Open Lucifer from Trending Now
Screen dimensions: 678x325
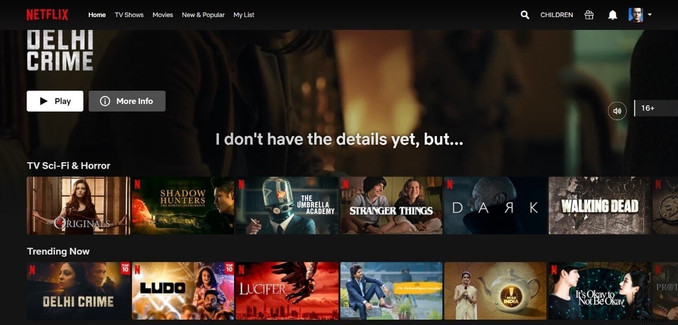(287, 291)
